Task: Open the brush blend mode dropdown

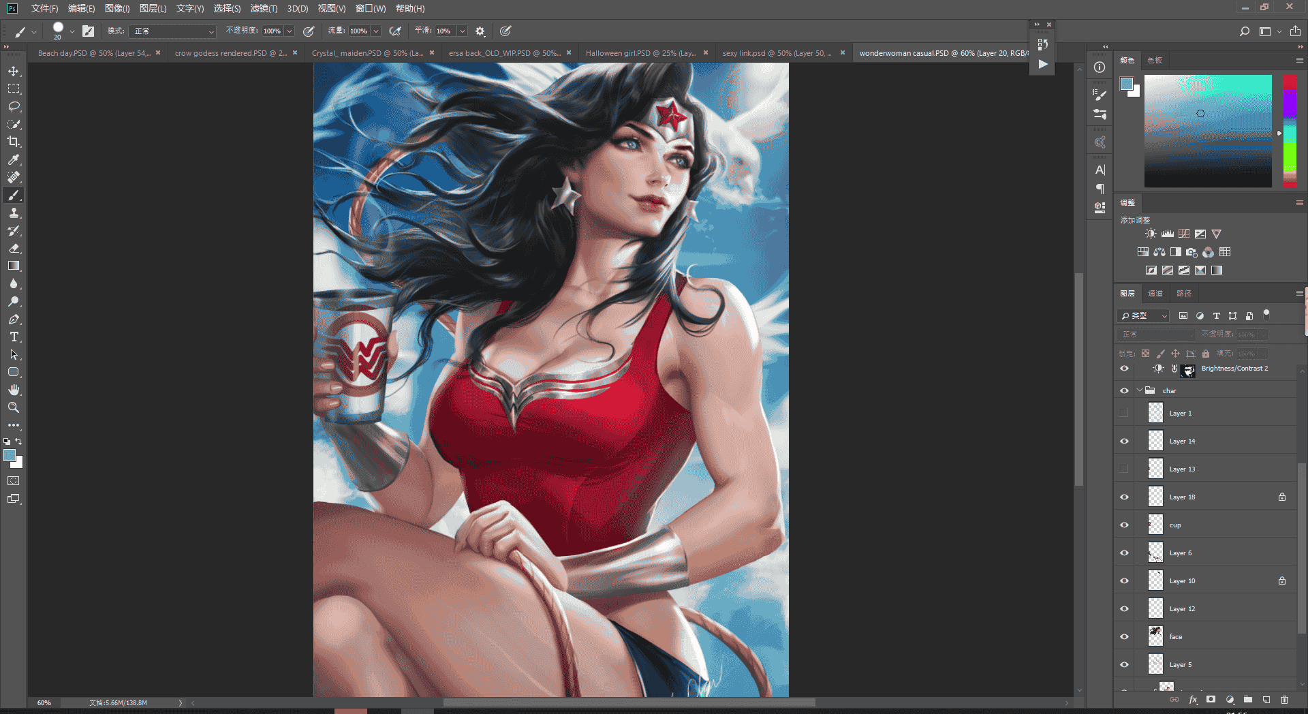Action: 172,31
